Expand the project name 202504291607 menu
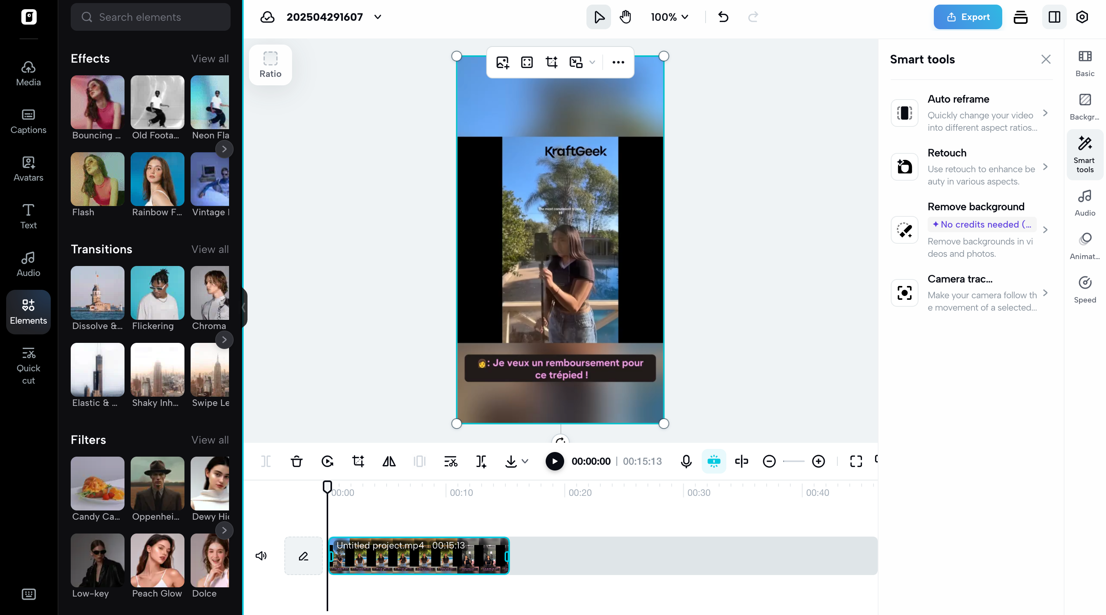This screenshot has width=1106, height=615. point(377,17)
